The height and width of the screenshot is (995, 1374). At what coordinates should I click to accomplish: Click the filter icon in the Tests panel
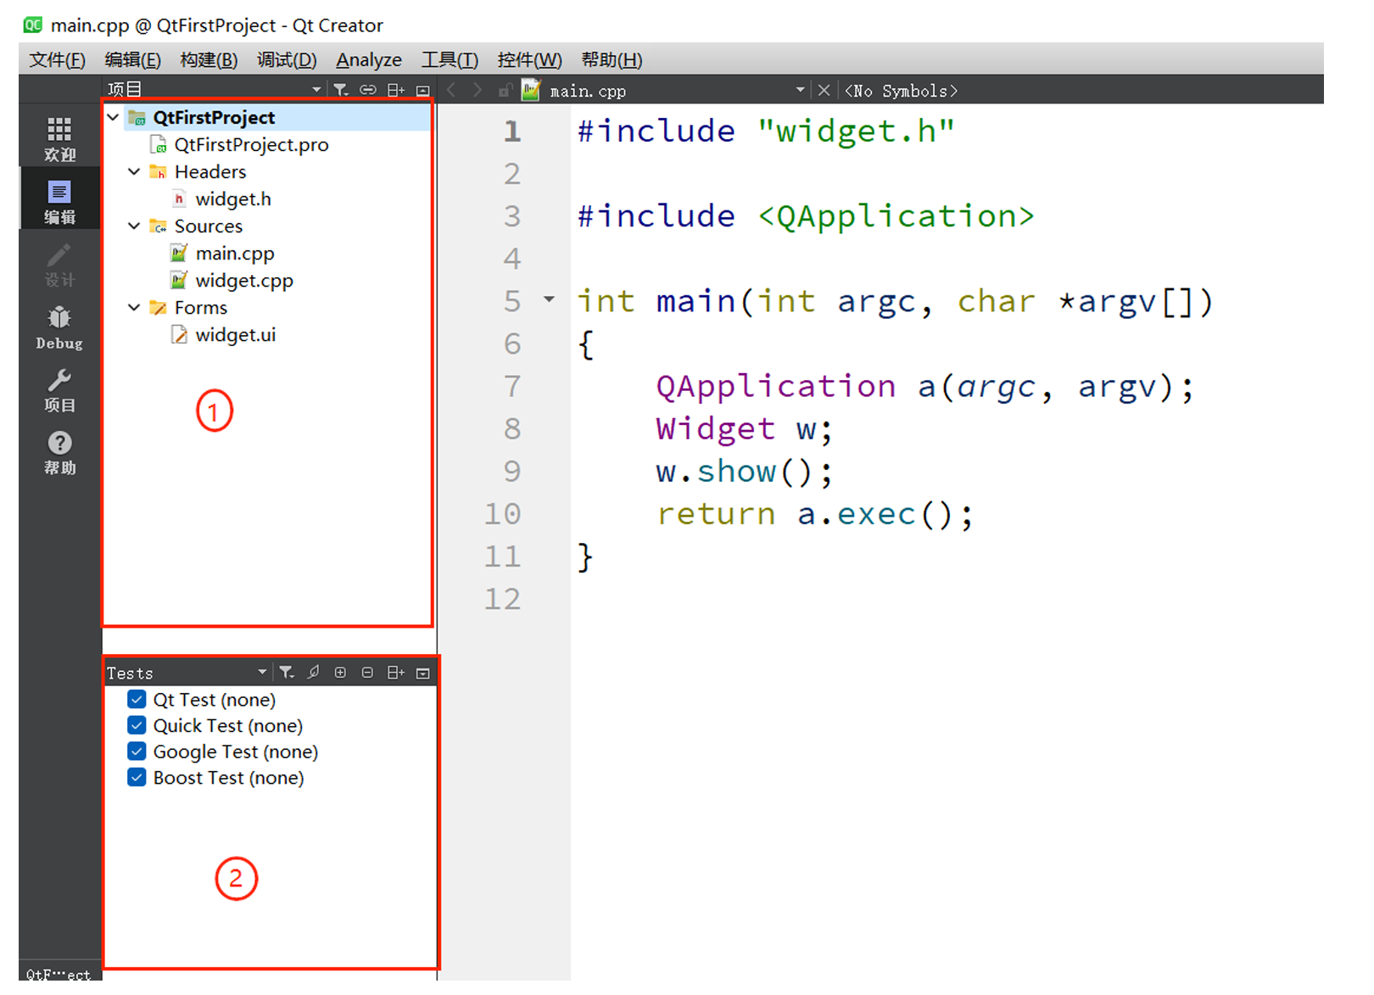[x=287, y=673]
